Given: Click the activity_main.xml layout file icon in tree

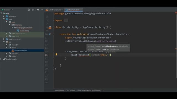Looking at the screenshot, I should pyautogui.click(x=13, y=51).
